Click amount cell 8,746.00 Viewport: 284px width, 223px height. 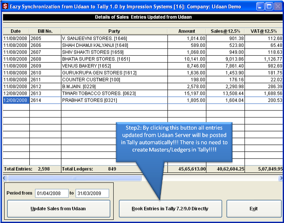[187, 66]
